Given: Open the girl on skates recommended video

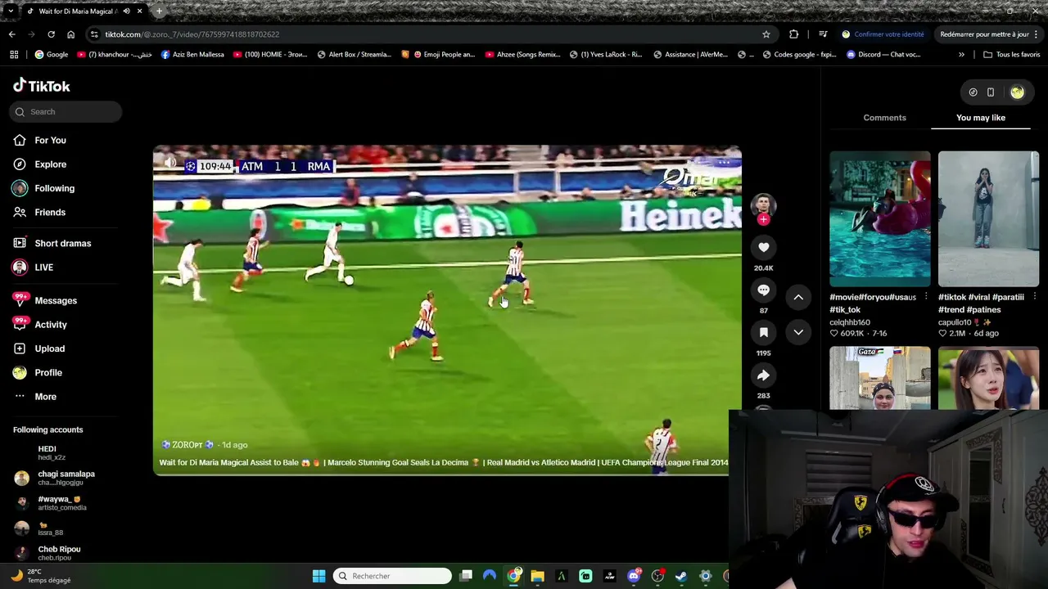Looking at the screenshot, I should coord(988,218).
